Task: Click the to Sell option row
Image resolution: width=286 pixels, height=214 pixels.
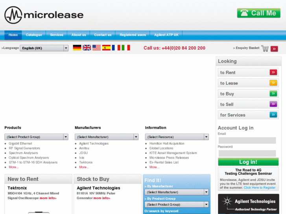Action: tap(248, 104)
